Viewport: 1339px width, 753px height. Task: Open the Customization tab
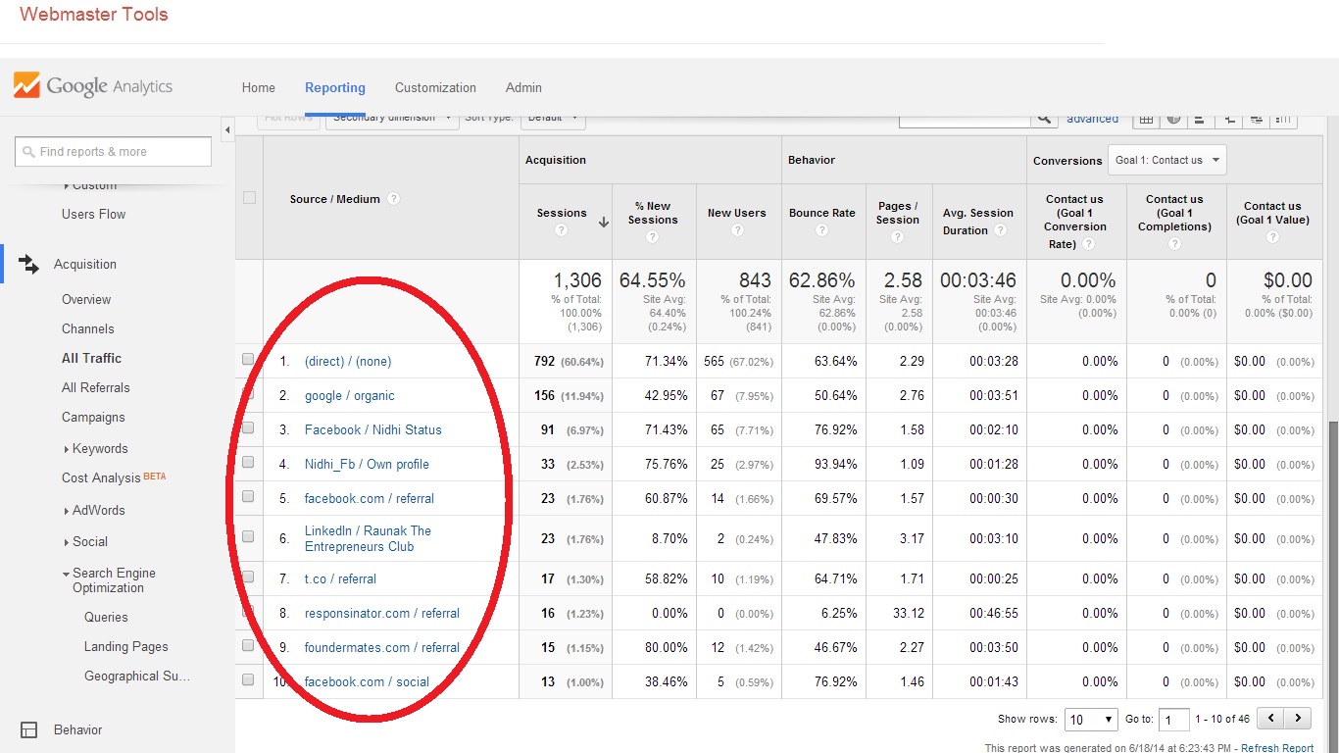click(x=435, y=87)
